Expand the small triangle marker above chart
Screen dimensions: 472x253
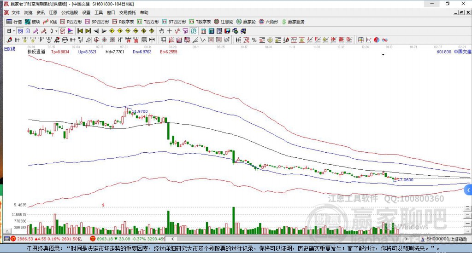383,55
